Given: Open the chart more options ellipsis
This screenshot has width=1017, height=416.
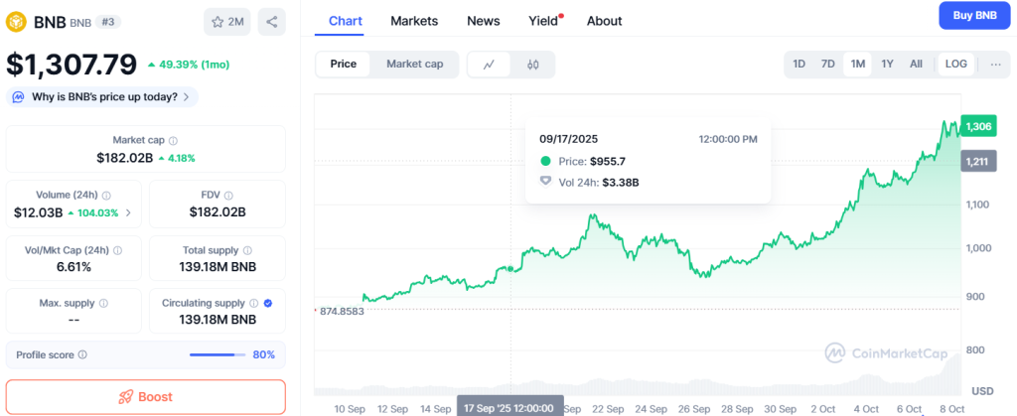Looking at the screenshot, I should pos(996,65).
